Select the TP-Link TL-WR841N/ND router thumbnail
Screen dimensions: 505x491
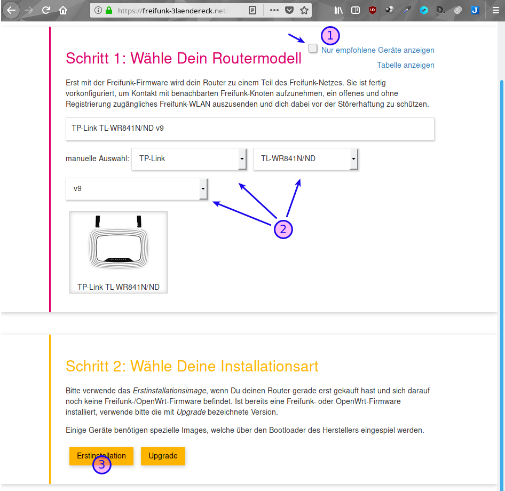click(118, 252)
